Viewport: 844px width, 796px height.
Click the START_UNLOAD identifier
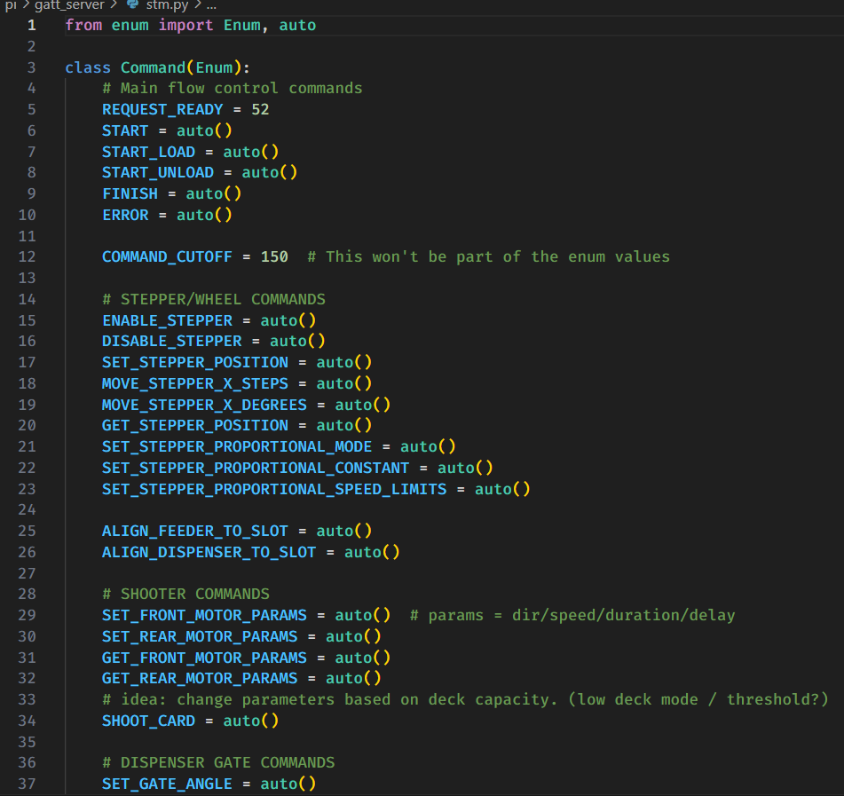pos(157,172)
